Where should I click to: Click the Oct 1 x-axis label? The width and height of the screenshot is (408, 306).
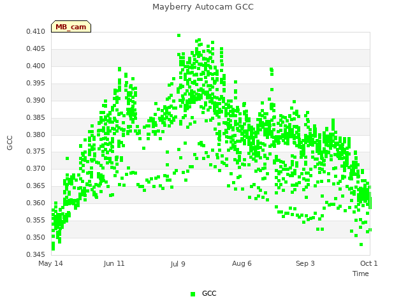[x=368, y=263]
